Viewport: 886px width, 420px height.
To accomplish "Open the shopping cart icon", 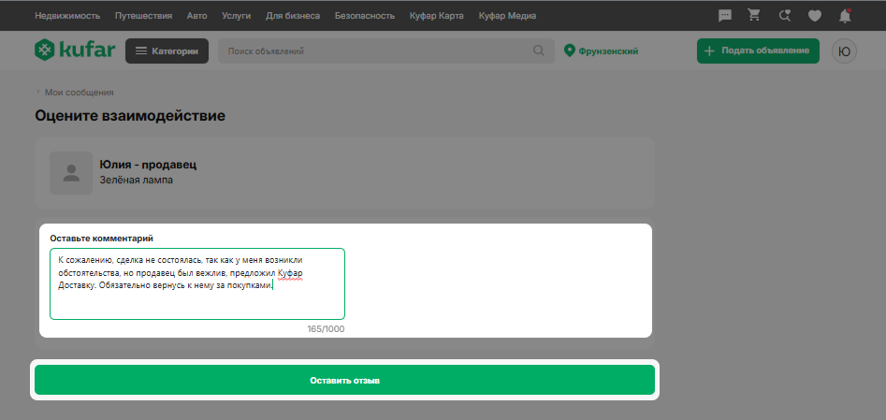I will click(x=754, y=15).
